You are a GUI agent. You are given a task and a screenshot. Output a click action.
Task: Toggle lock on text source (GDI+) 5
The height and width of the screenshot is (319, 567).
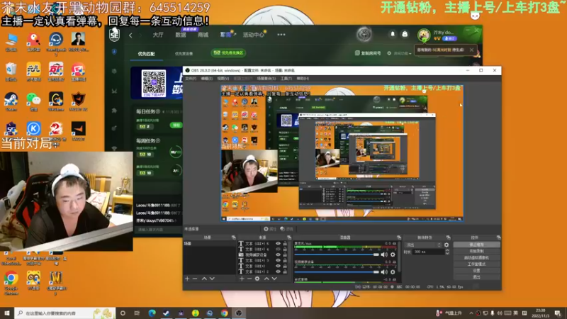(x=285, y=244)
